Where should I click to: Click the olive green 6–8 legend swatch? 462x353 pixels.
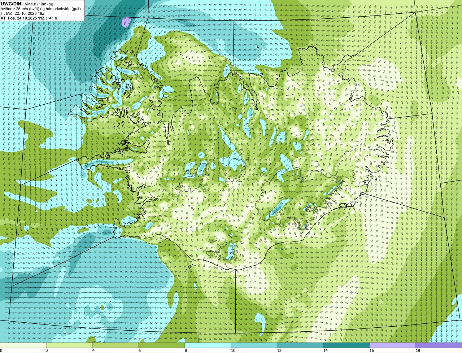[162, 345]
